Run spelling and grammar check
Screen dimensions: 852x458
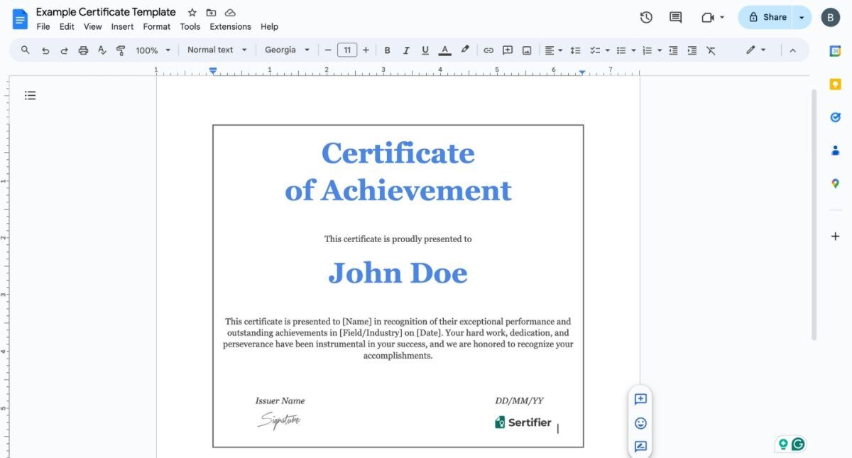[x=102, y=50]
